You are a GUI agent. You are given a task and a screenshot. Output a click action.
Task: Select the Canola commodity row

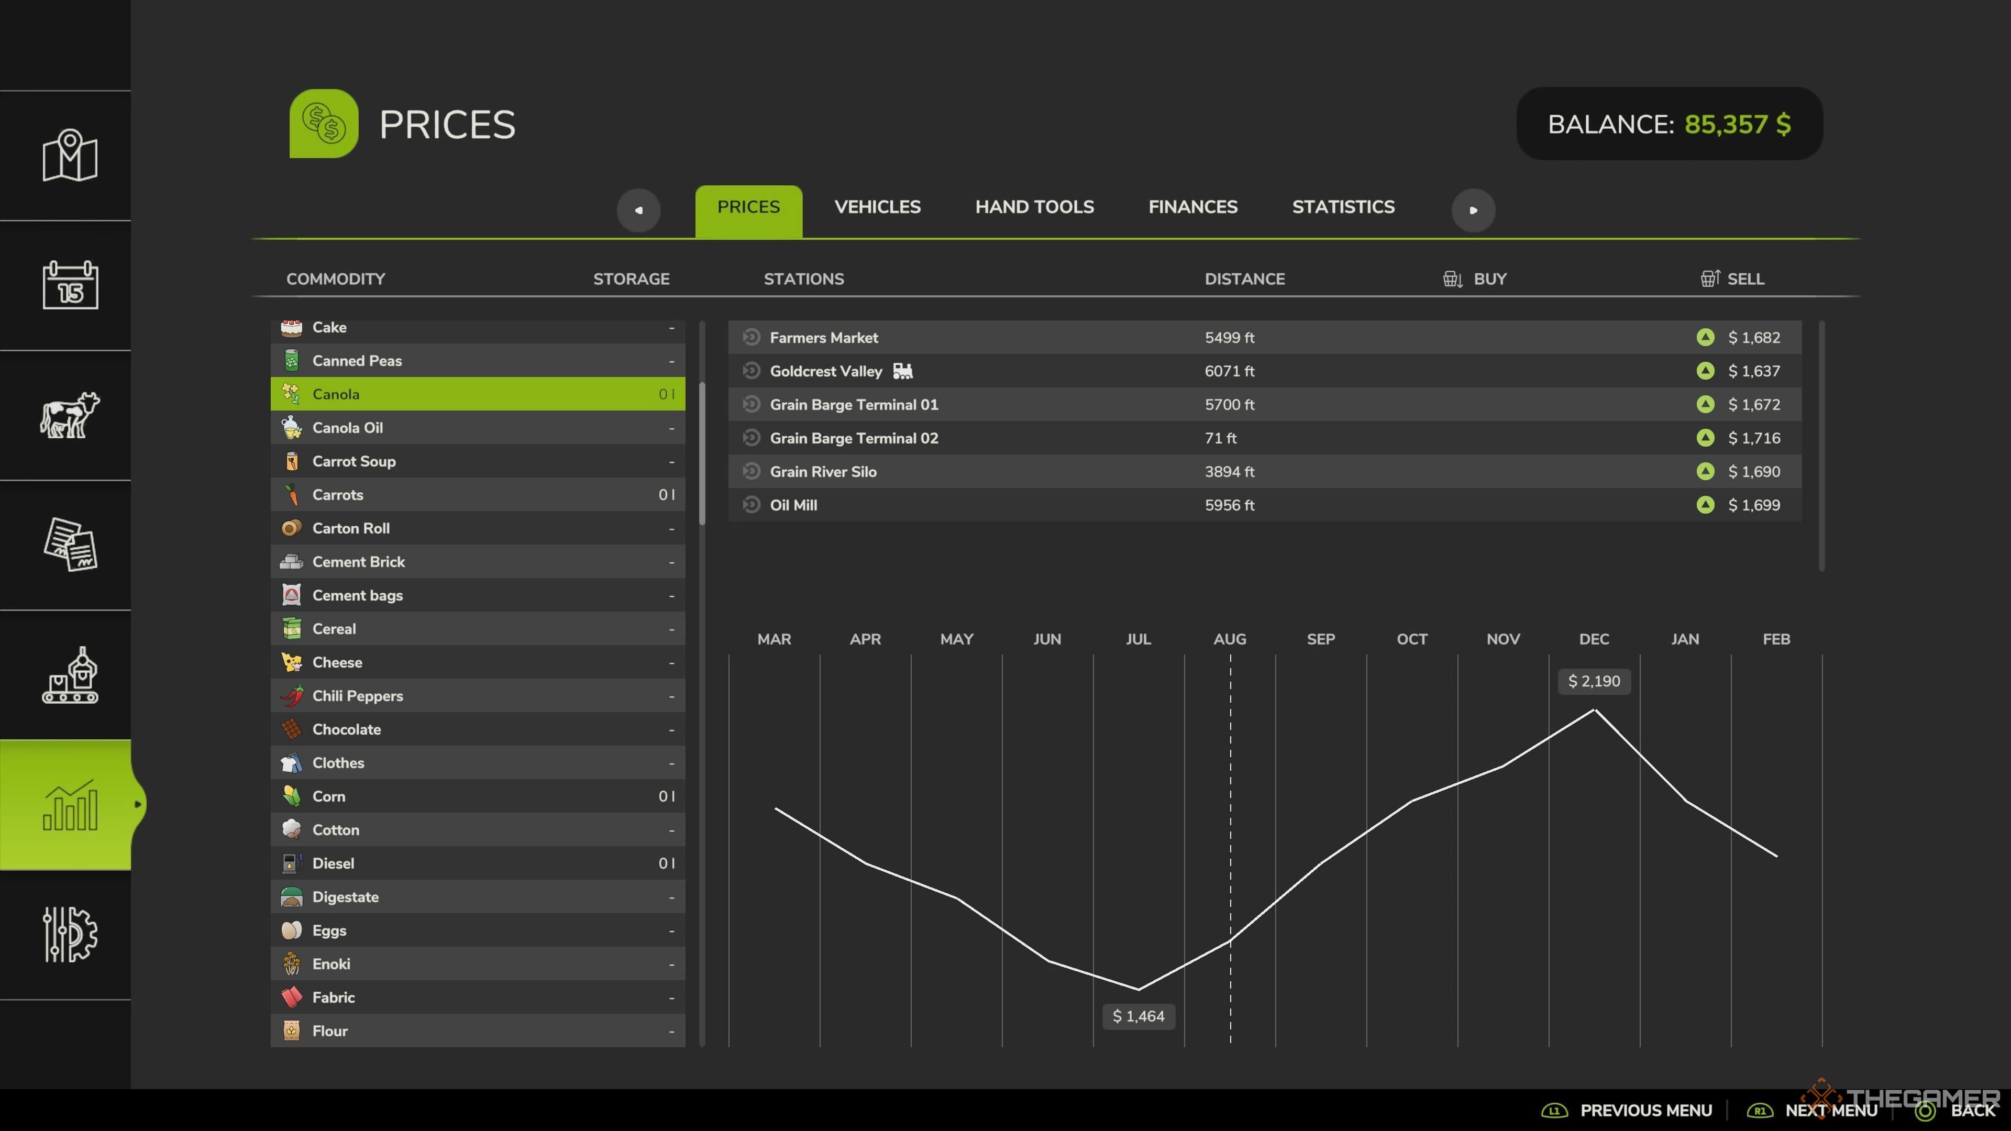coord(477,394)
